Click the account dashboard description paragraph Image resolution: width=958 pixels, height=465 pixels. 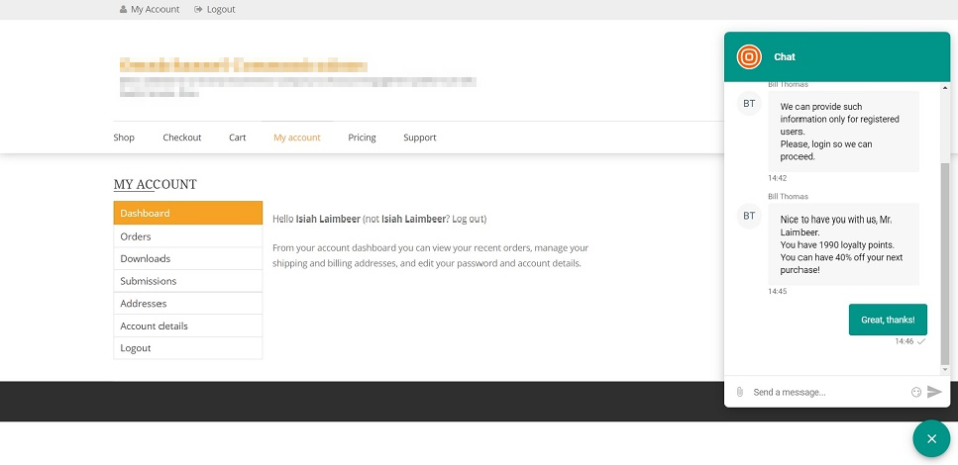click(430, 255)
